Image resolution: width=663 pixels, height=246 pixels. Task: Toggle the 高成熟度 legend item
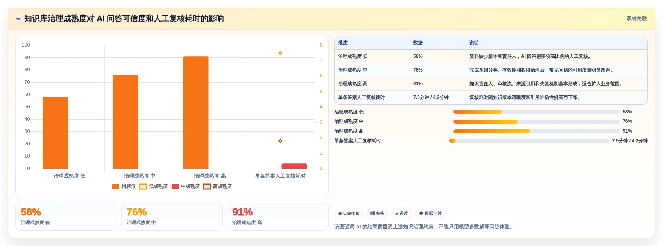tap(218, 186)
